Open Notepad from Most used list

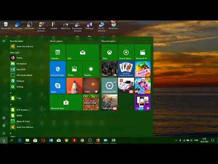coord(27,81)
